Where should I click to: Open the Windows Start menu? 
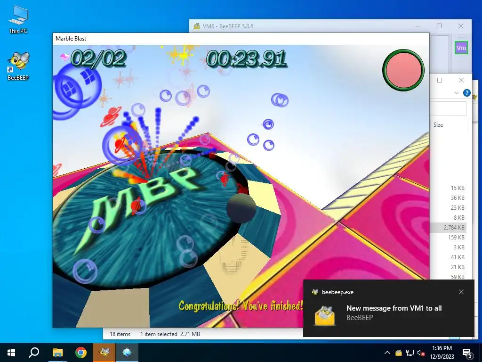[x=11, y=353]
